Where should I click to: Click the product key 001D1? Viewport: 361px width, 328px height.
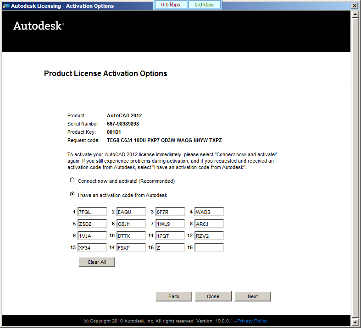(114, 132)
